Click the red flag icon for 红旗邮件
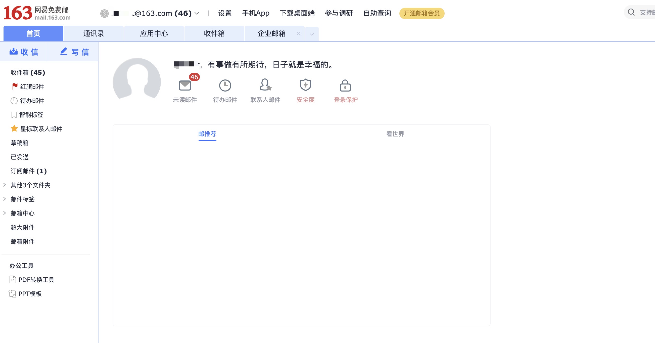655x343 pixels. point(15,87)
